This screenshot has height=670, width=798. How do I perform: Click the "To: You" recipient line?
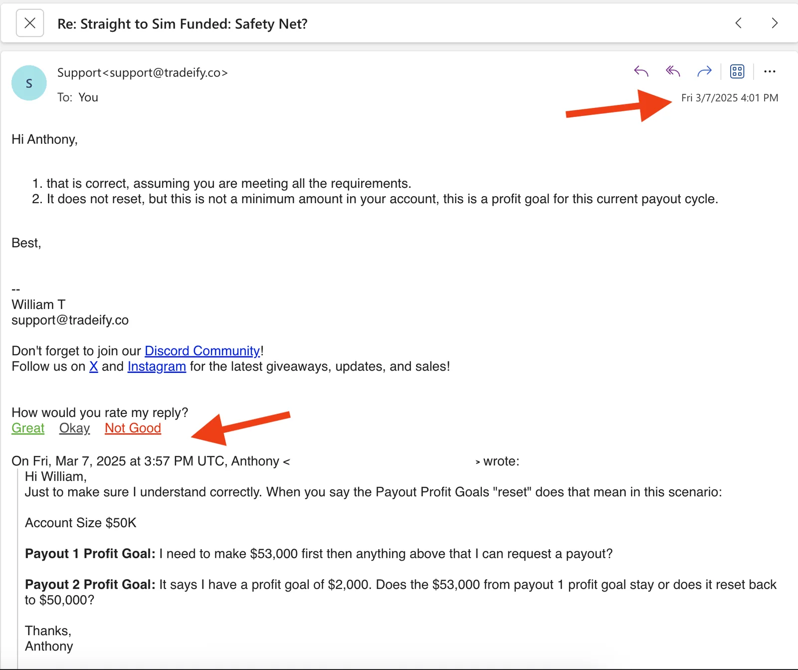78,97
